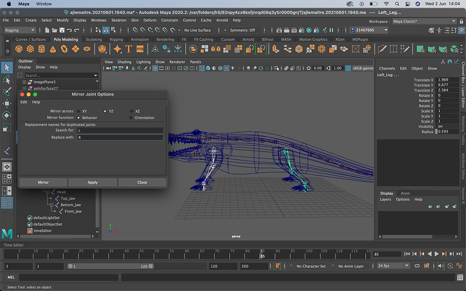Viewport: 466px width, 291px height.
Task: Open the Workspace Maya Classic dropdown
Action: [424, 21]
